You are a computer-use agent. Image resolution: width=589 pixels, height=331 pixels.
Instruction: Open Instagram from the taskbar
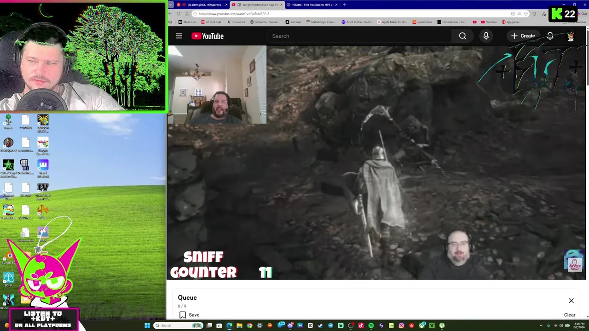[x=401, y=325]
